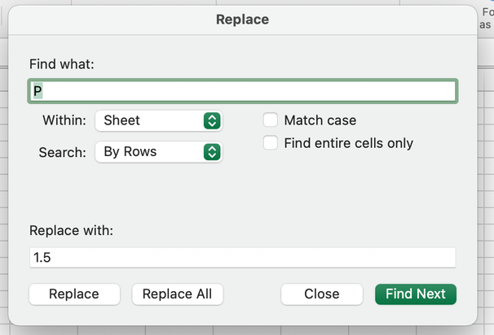Click the green arrows on the By Rows dropdown
Screen dimensions: 494x335
pos(212,151)
